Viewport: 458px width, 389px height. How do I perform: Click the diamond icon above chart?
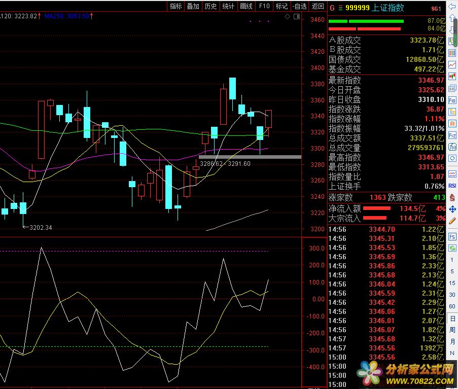[x=288, y=16]
